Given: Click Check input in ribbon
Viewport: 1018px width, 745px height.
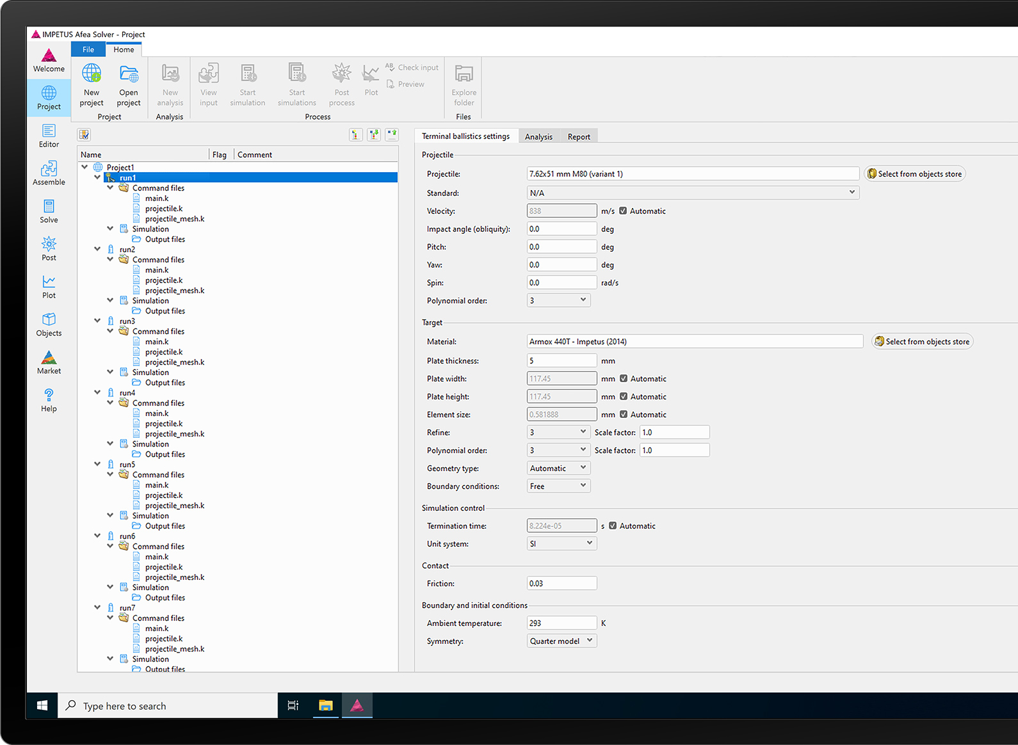Looking at the screenshot, I should (412, 67).
